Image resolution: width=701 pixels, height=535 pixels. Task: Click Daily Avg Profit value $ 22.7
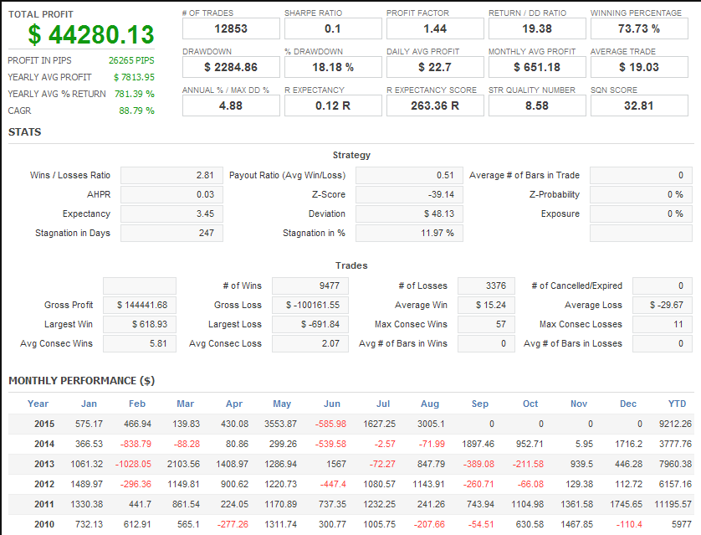435,68
